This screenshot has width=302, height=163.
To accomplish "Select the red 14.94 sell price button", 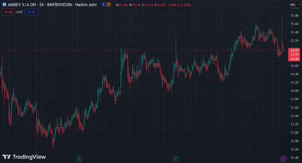I will pyautogui.click(x=8, y=12).
